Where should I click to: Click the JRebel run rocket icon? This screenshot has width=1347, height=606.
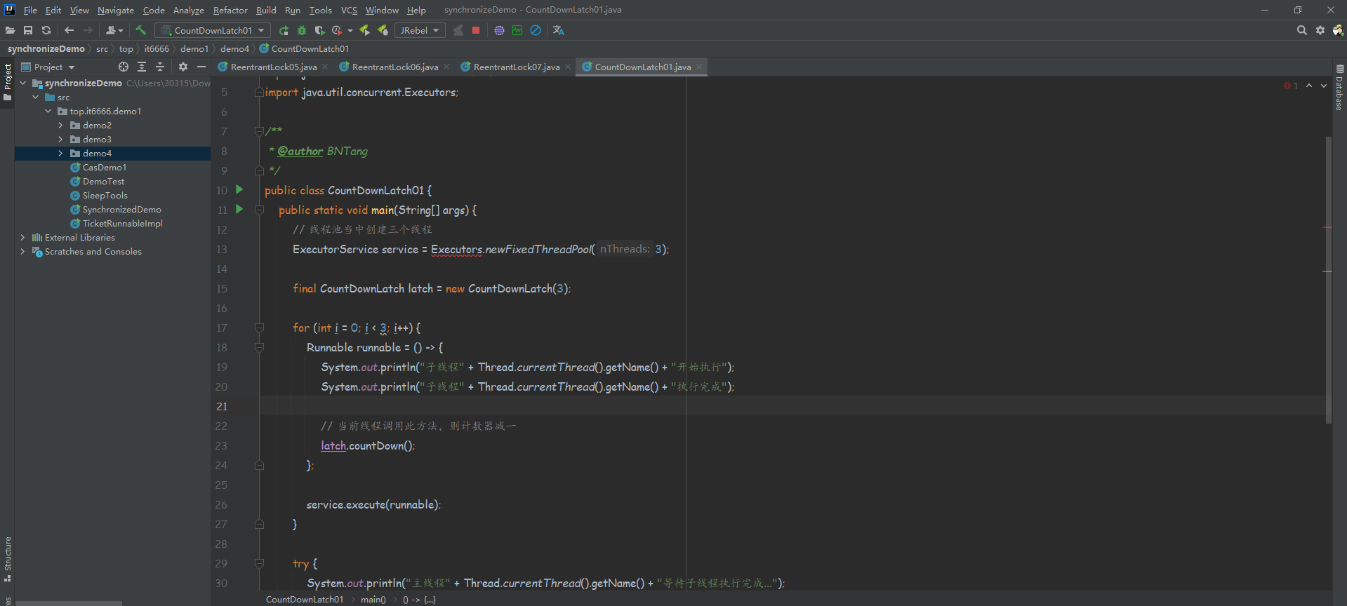pyautogui.click(x=364, y=30)
